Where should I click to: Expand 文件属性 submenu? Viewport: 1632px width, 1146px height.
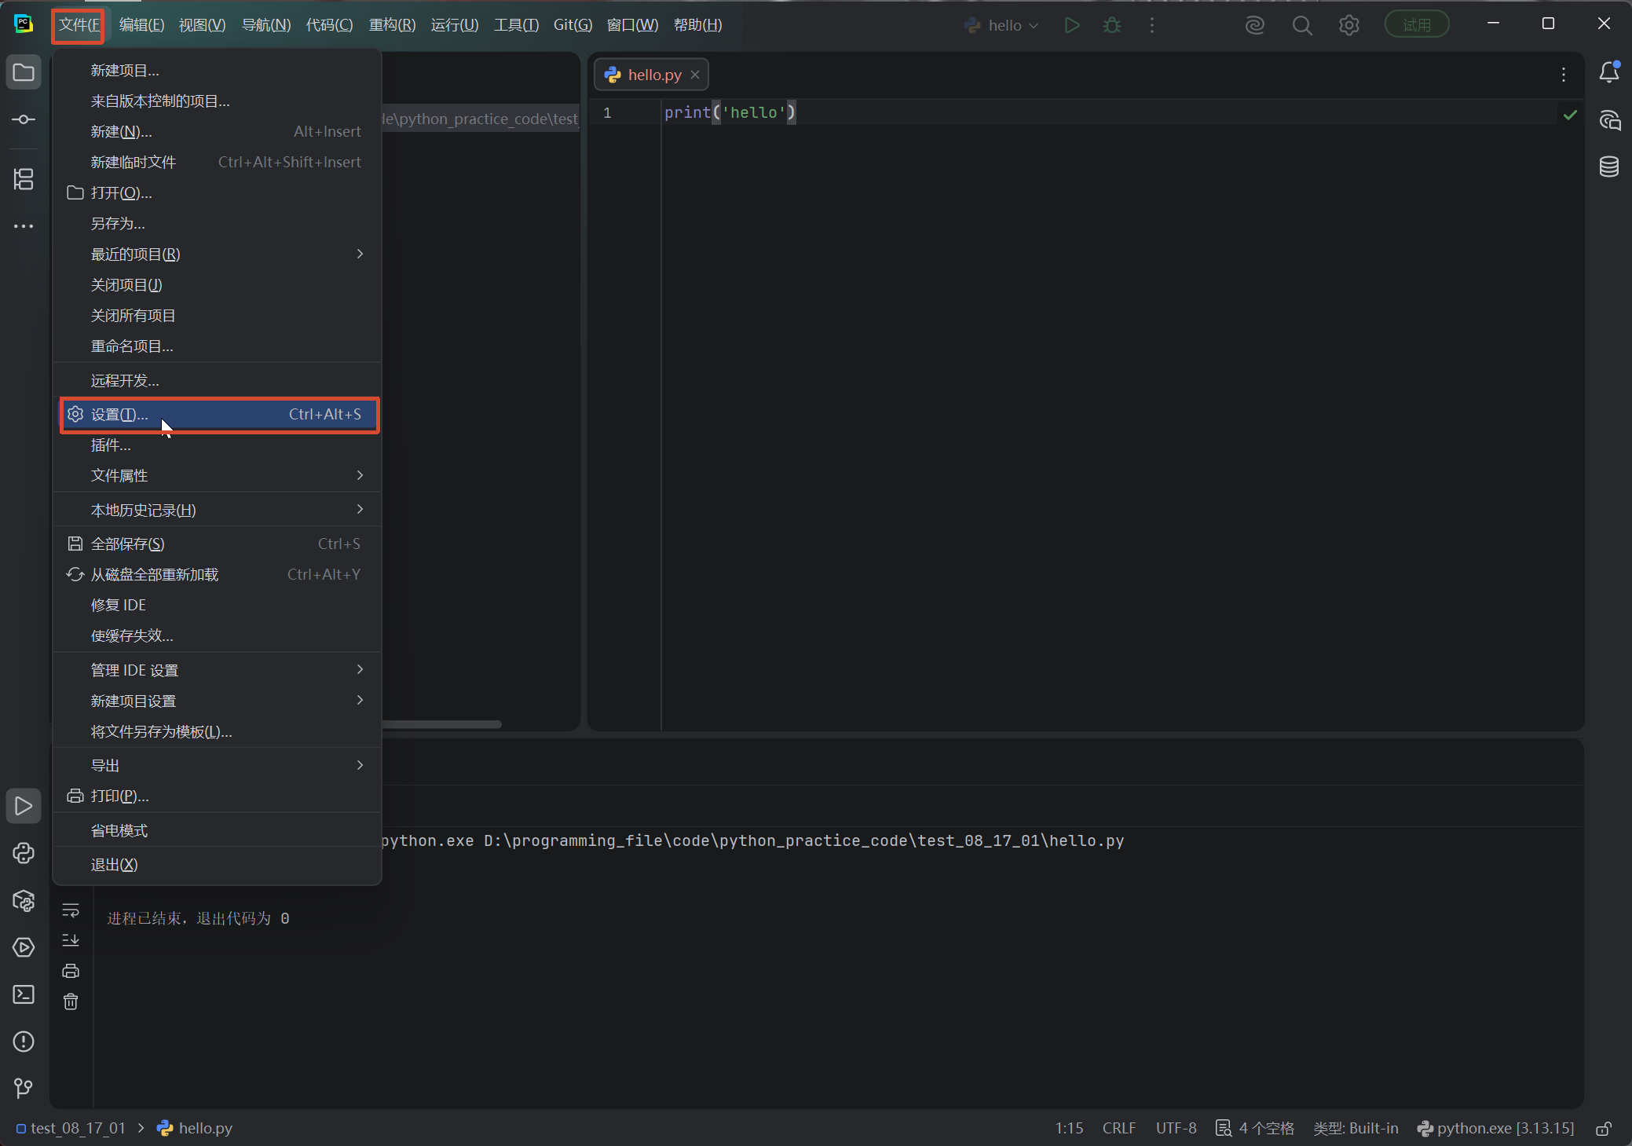[x=217, y=476]
